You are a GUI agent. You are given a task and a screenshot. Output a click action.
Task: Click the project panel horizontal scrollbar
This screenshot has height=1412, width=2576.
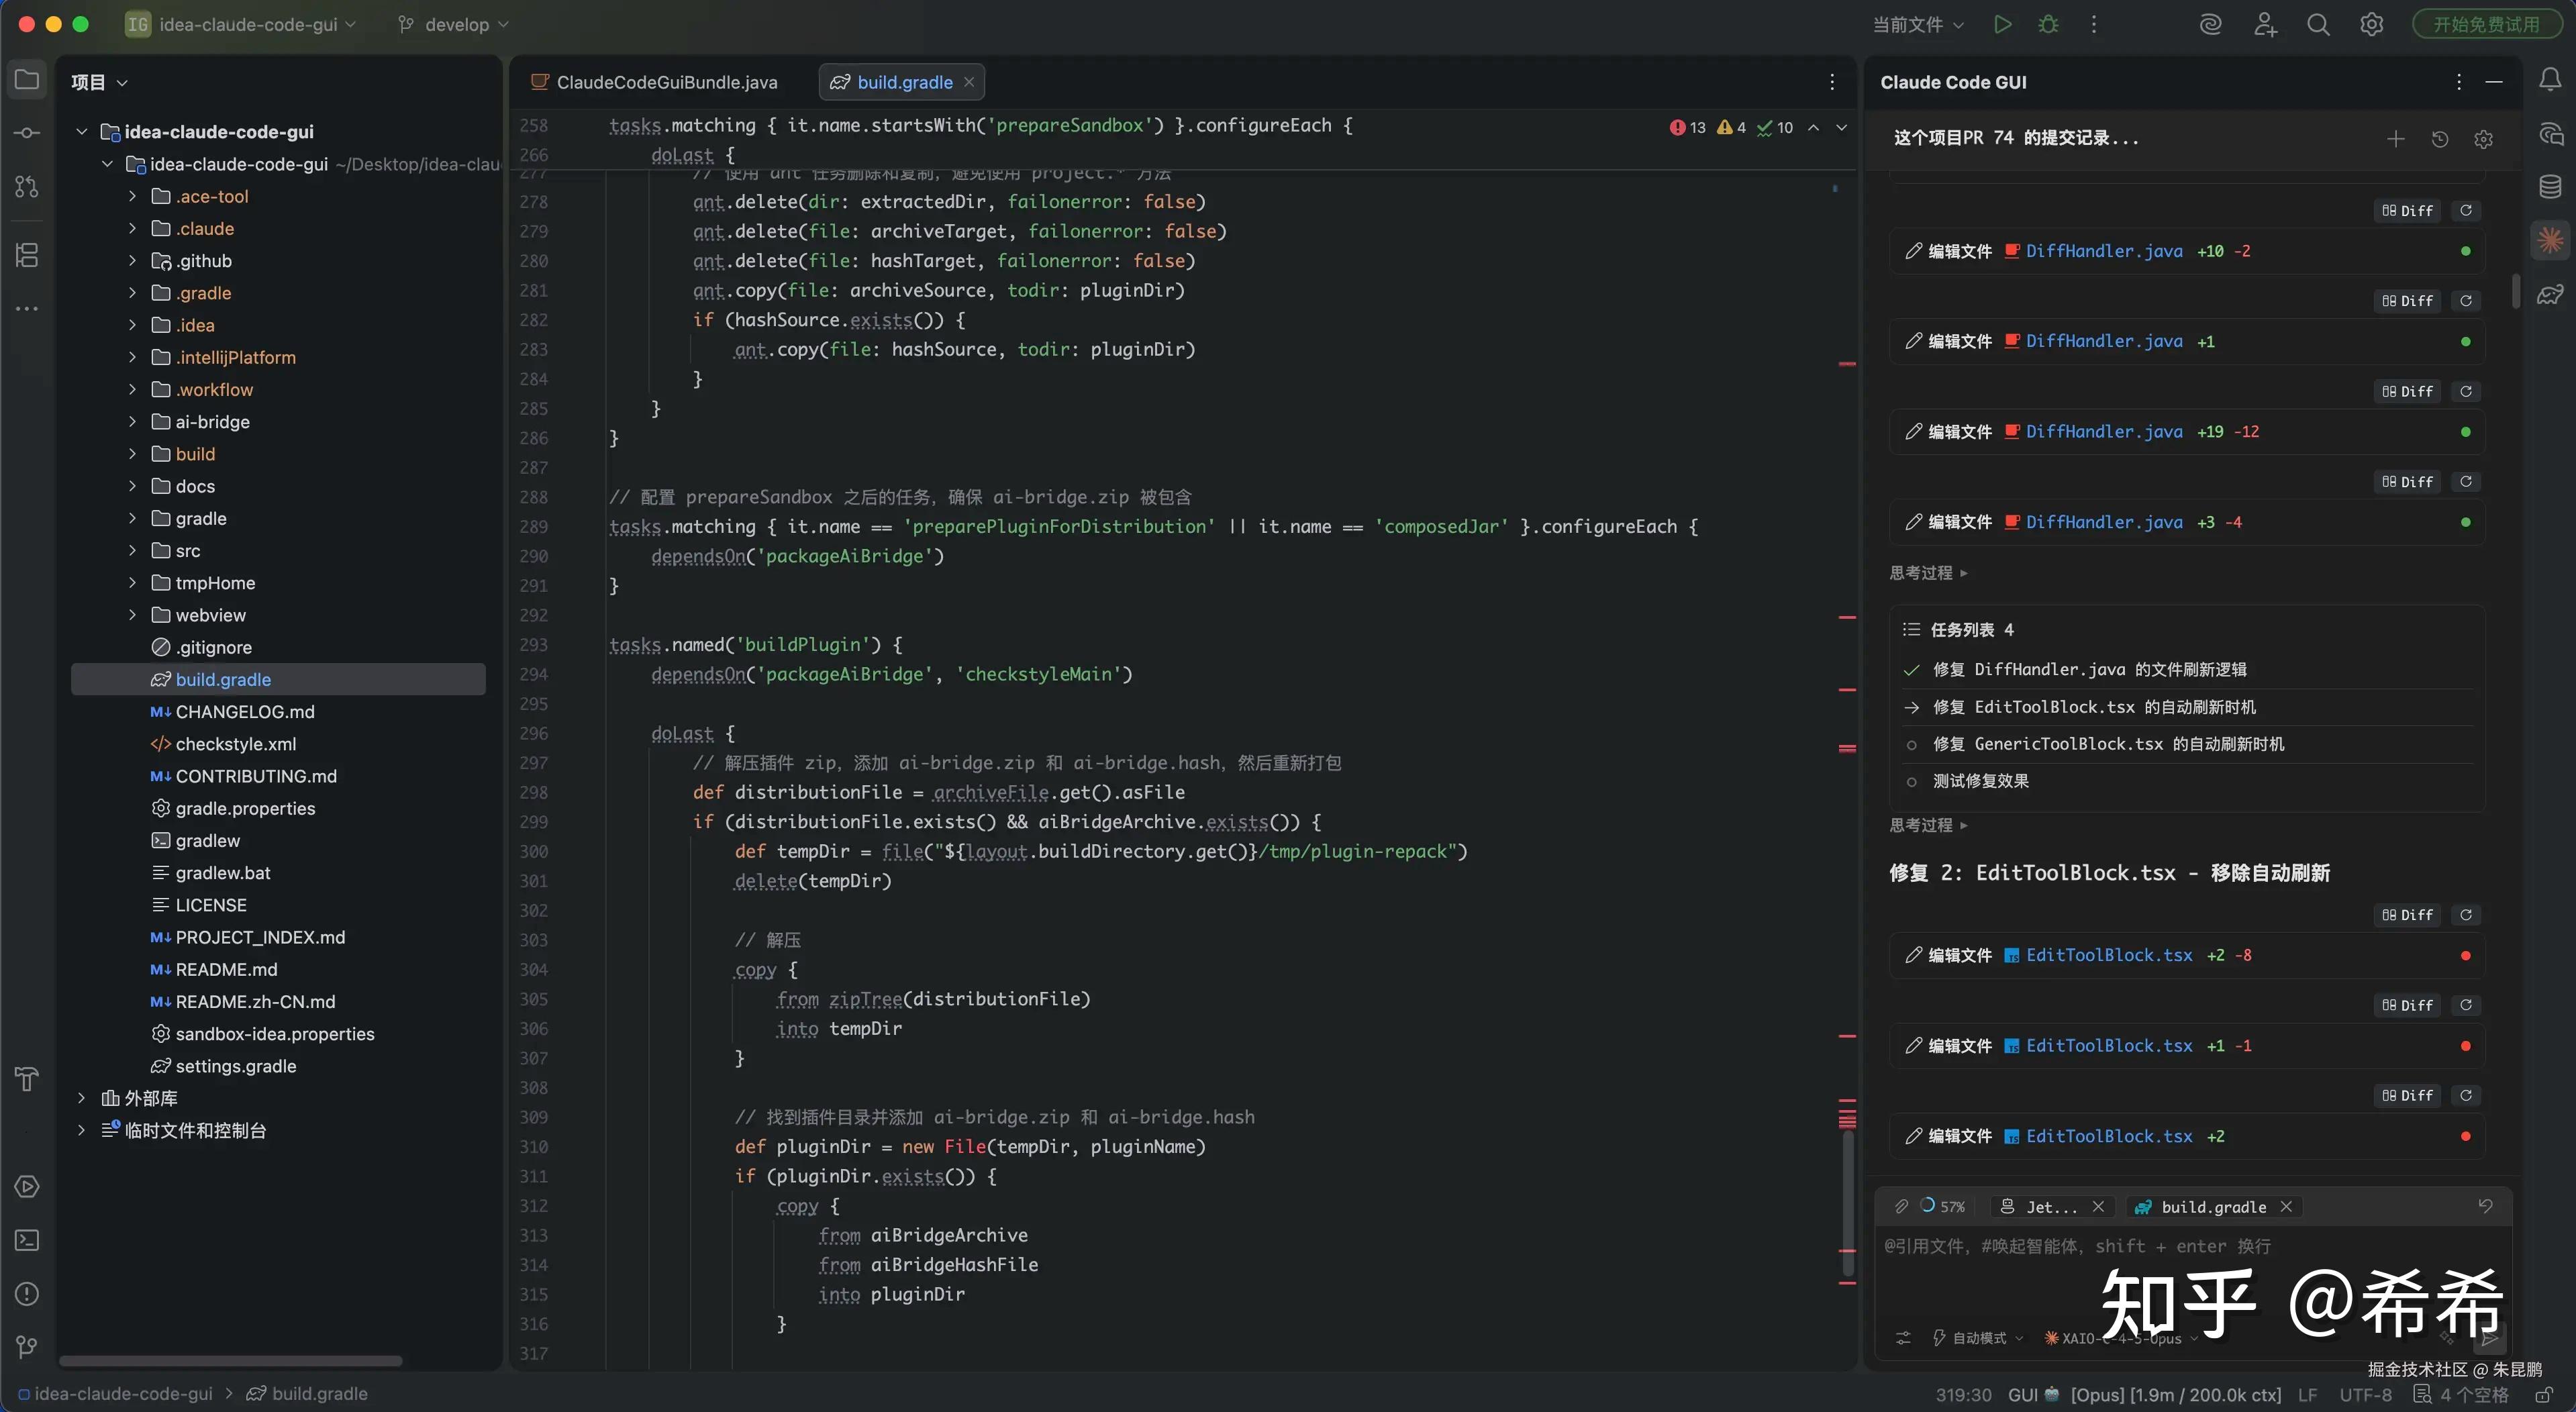click(x=230, y=1360)
